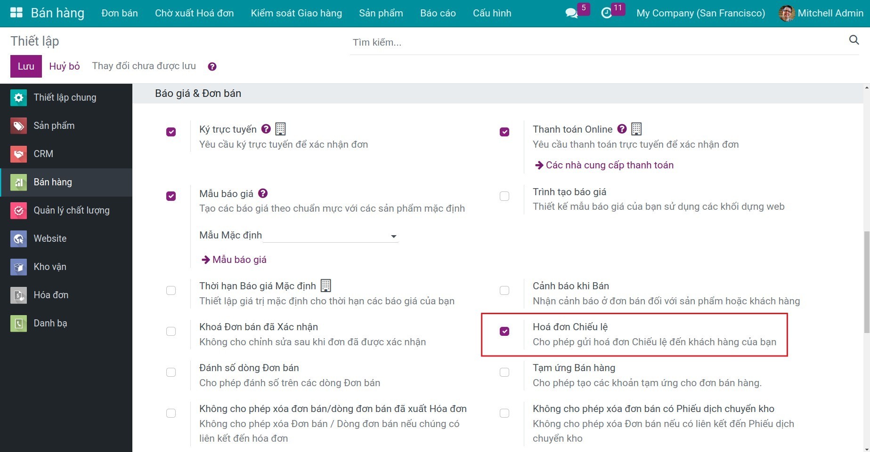Uncheck the Hoá đơn Chiếu lệ option
Image resolution: width=870 pixels, height=452 pixels.
pyautogui.click(x=504, y=331)
